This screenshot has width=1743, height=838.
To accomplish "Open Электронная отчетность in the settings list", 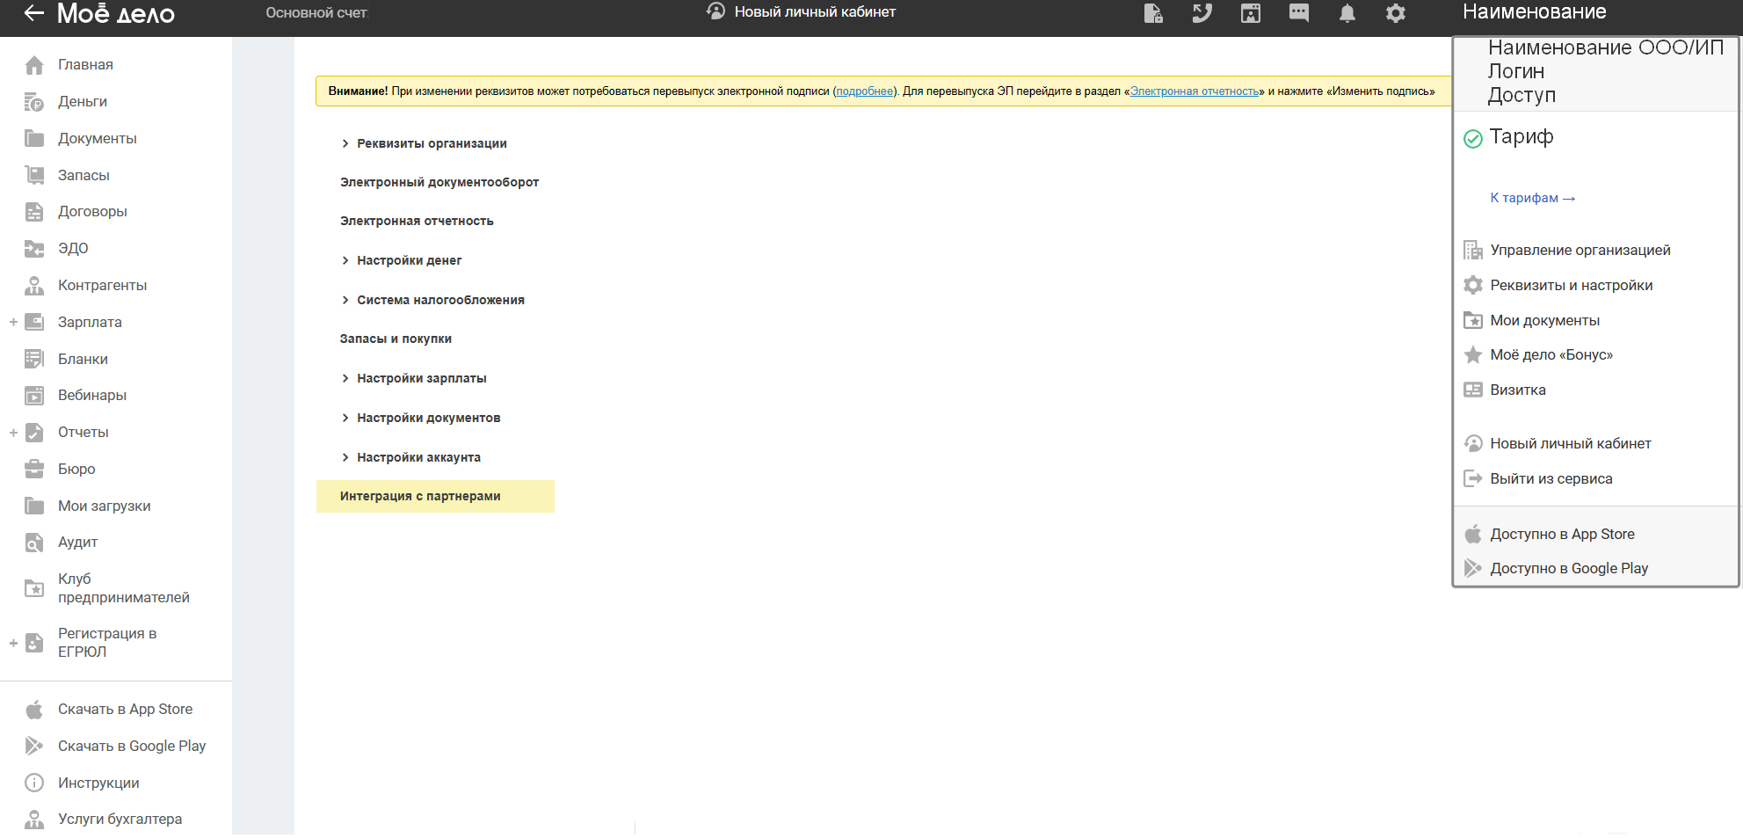I will tap(417, 221).
